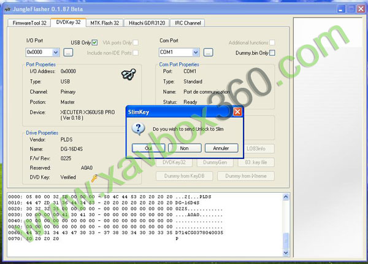This screenshot has width=368, height=264.
Task: Click the Dummy from KeyDB button
Action: point(185,176)
